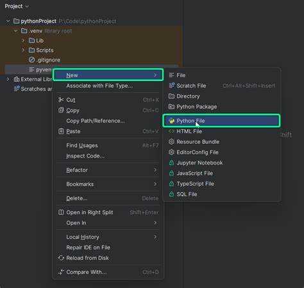Click the pythonProject folder icon
Viewport: 304px width, 288px height.
coord(16,21)
